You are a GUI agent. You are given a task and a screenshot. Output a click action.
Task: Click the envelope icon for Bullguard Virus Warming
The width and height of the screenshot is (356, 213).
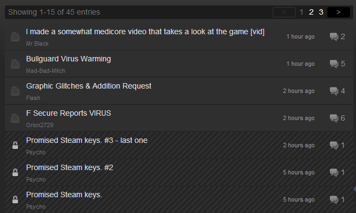point(15,64)
